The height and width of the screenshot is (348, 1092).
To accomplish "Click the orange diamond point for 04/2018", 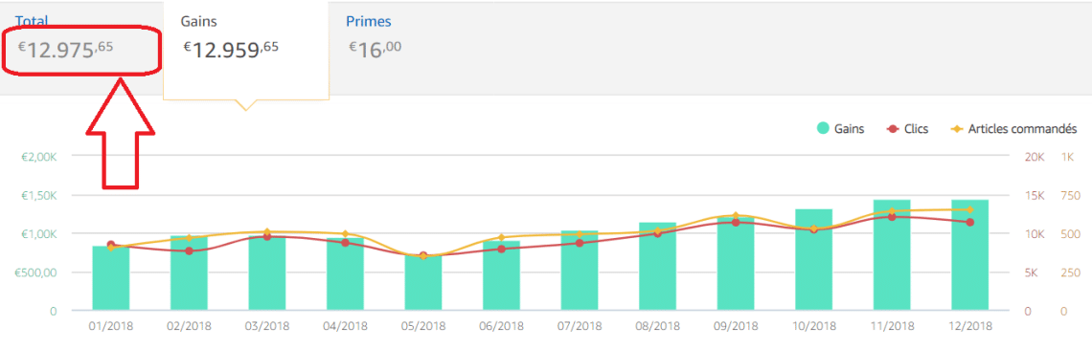I will [x=345, y=234].
